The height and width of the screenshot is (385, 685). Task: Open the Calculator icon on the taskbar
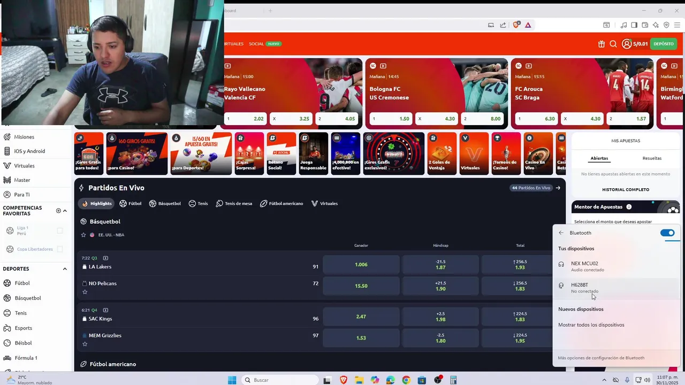pyautogui.click(x=453, y=380)
